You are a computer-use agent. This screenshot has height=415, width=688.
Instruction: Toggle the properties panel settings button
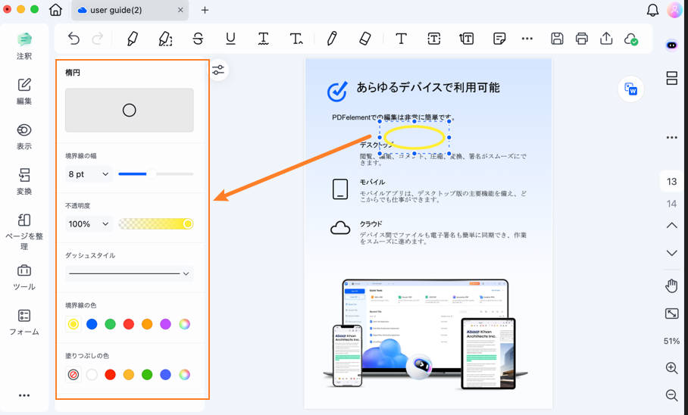coord(218,70)
